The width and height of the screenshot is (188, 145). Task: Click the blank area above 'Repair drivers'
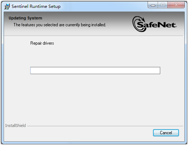click(94, 38)
